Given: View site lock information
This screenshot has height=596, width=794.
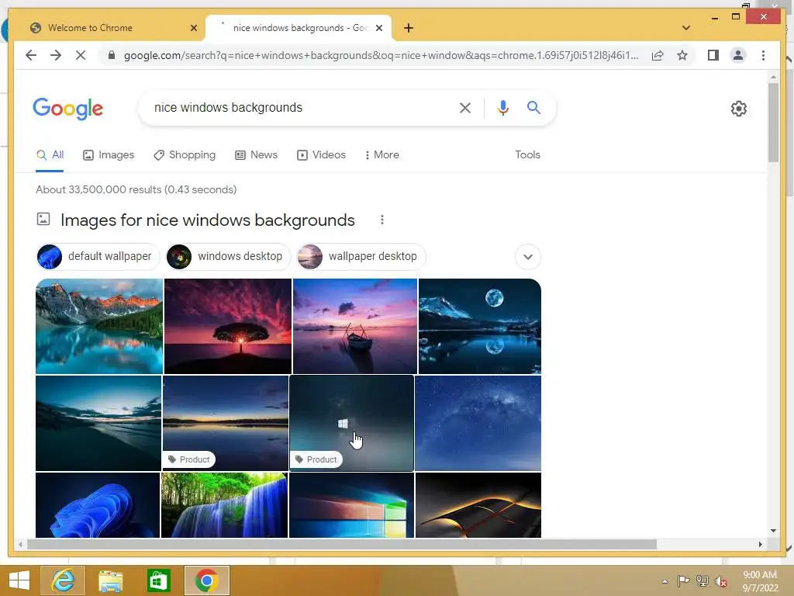Looking at the screenshot, I should (x=112, y=55).
